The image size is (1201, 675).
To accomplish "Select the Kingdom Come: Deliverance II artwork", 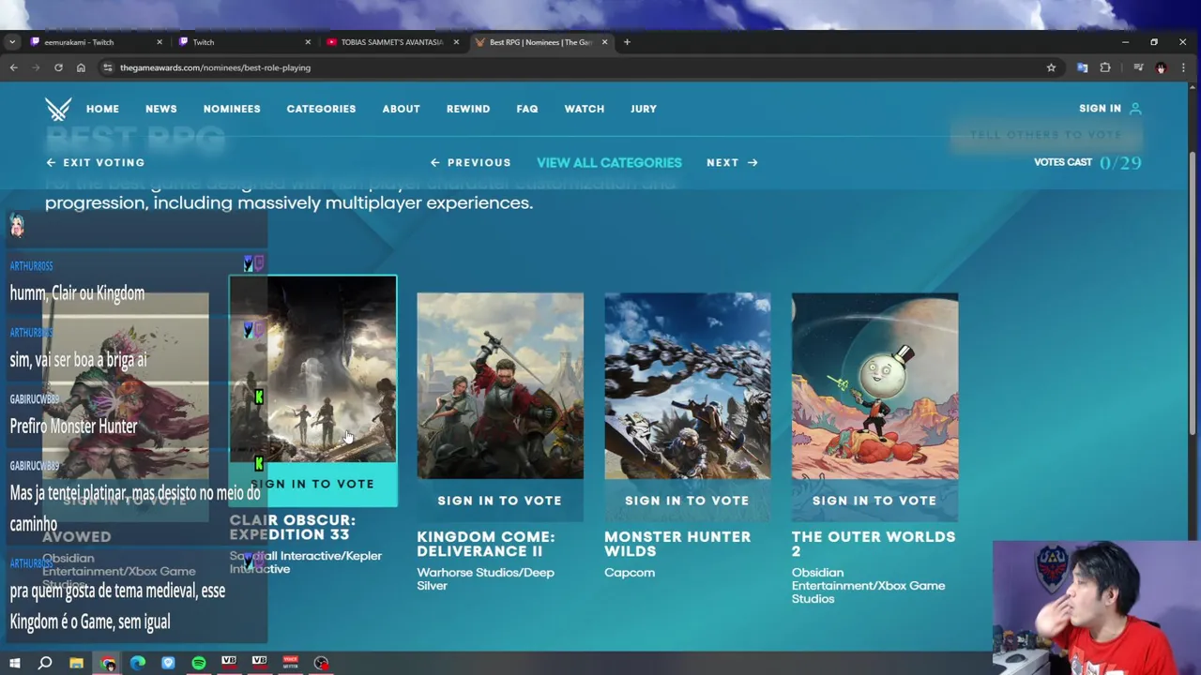I will pos(500,386).
